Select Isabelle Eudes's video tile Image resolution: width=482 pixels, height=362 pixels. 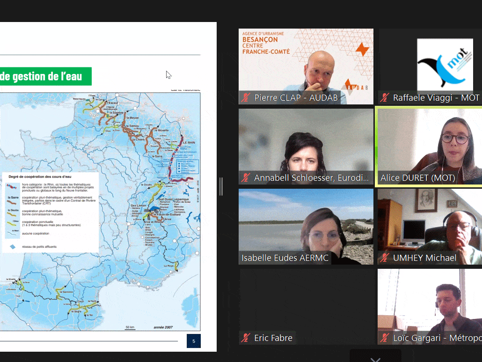click(x=306, y=226)
